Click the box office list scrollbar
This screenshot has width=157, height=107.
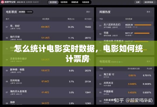(94, 26)
